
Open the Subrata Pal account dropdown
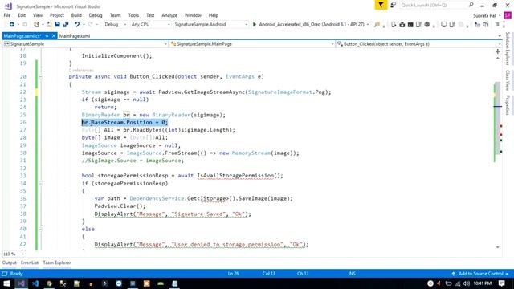(487, 15)
